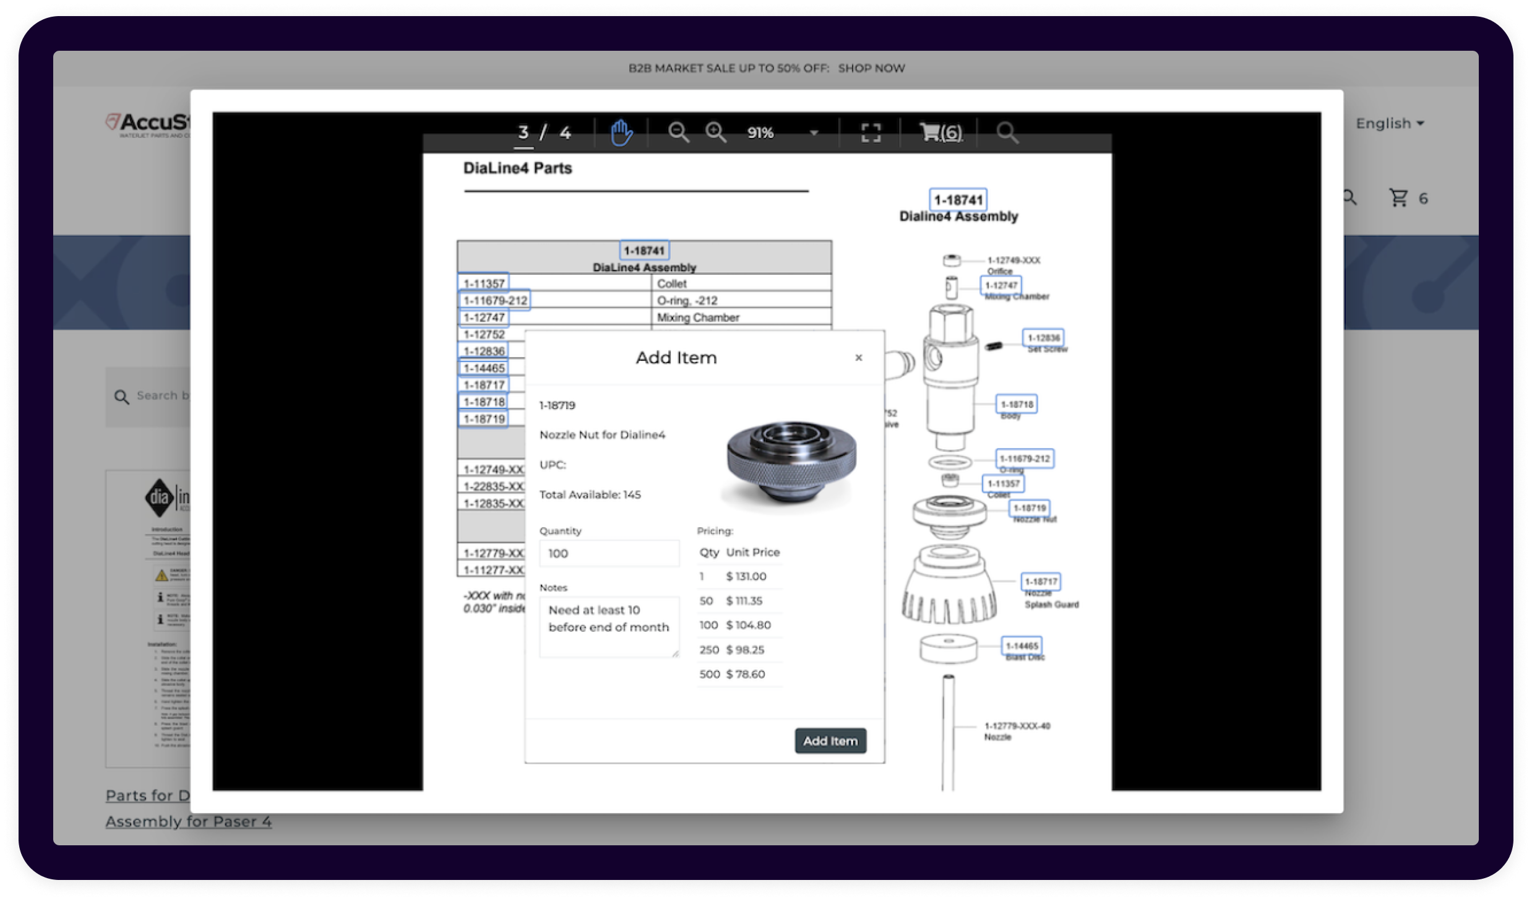This screenshot has height=901, width=1532.
Task: Click the Notes text area
Action: (609, 626)
